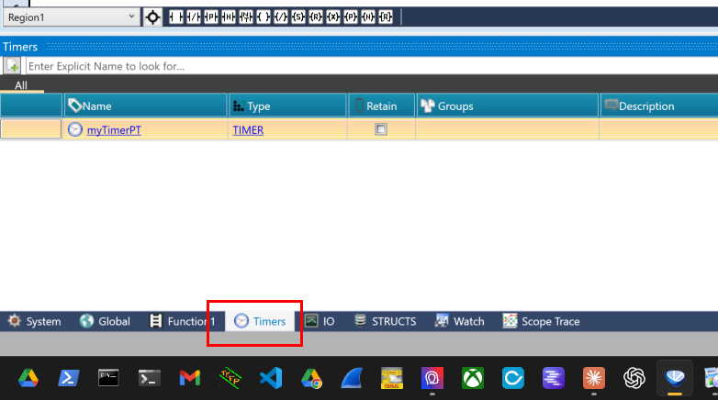Click the add new timer icon
Viewport: 718px width, 400px height.
click(12, 66)
